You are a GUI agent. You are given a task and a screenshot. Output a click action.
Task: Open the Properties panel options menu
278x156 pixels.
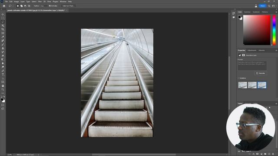point(276,50)
